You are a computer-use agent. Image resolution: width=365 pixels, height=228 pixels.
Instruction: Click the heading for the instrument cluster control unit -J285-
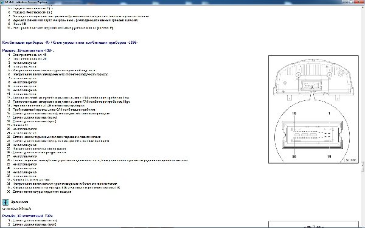[70, 43]
